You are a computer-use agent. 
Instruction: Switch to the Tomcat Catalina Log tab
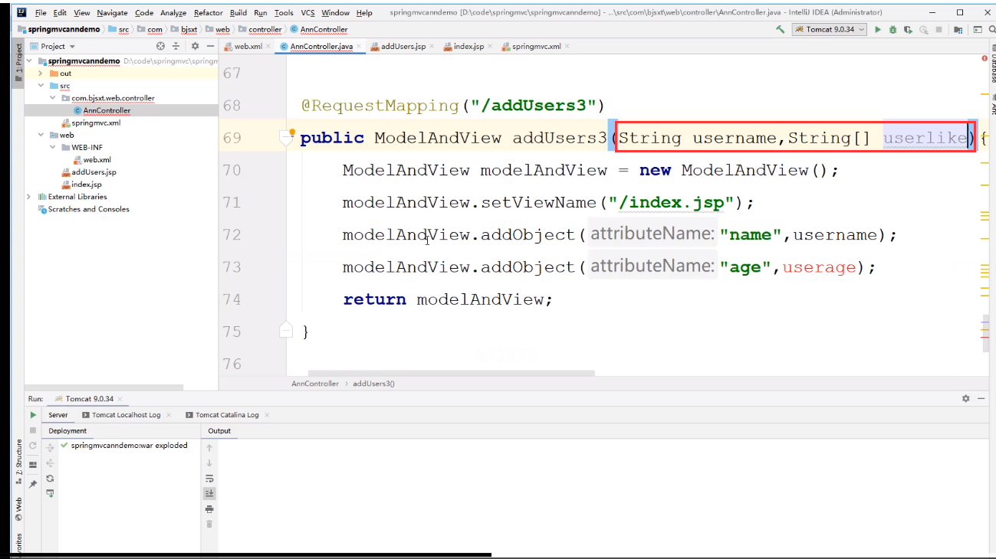coord(228,415)
